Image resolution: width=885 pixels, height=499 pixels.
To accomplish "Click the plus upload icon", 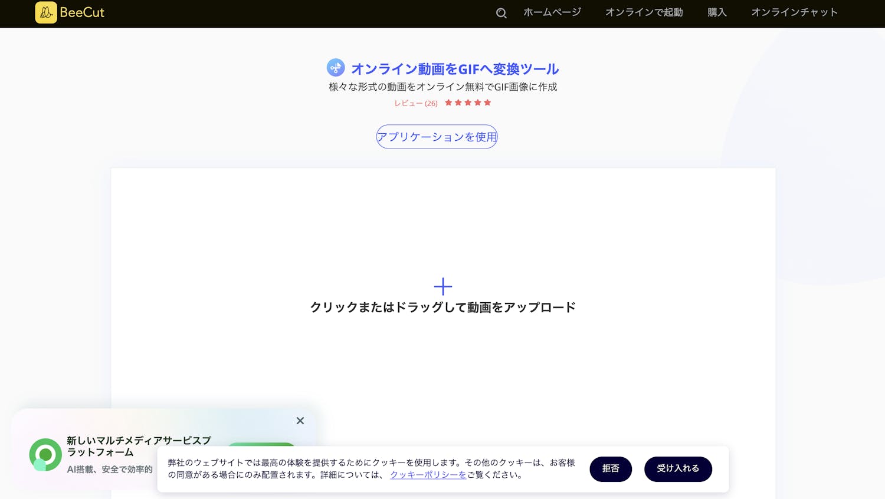I will (x=443, y=287).
